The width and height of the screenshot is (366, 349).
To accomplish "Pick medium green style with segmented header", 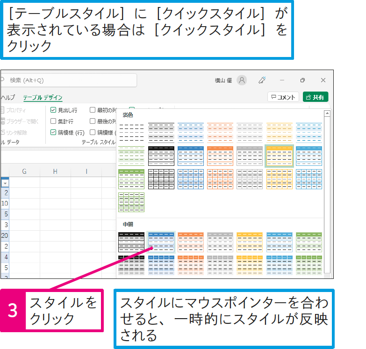I will [309, 265].
